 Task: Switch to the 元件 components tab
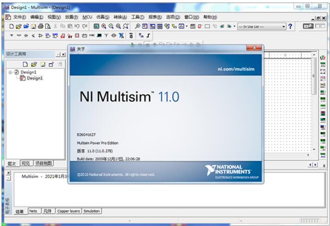click(48, 211)
